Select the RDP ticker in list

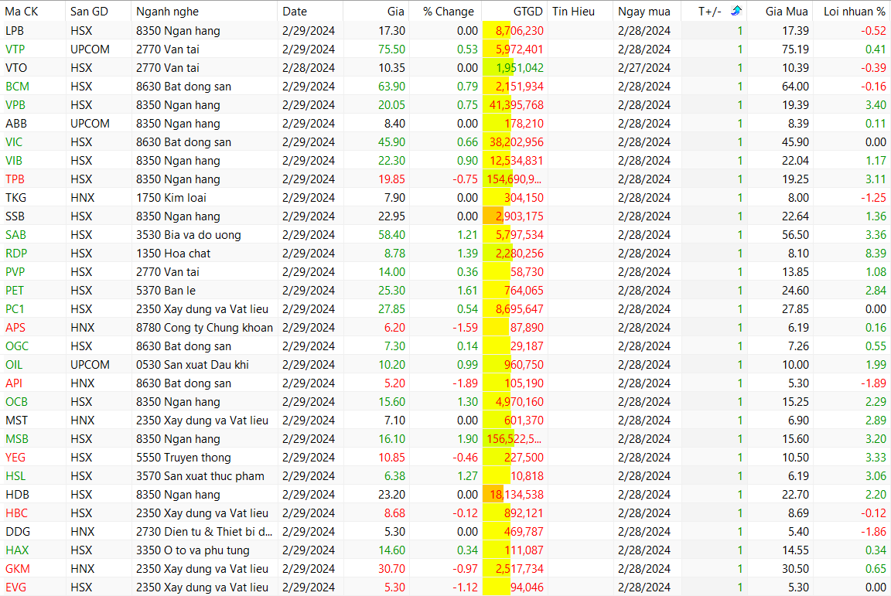pyautogui.click(x=15, y=254)
